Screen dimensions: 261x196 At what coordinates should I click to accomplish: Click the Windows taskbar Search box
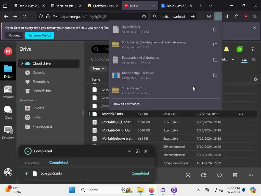click(106, 190)
